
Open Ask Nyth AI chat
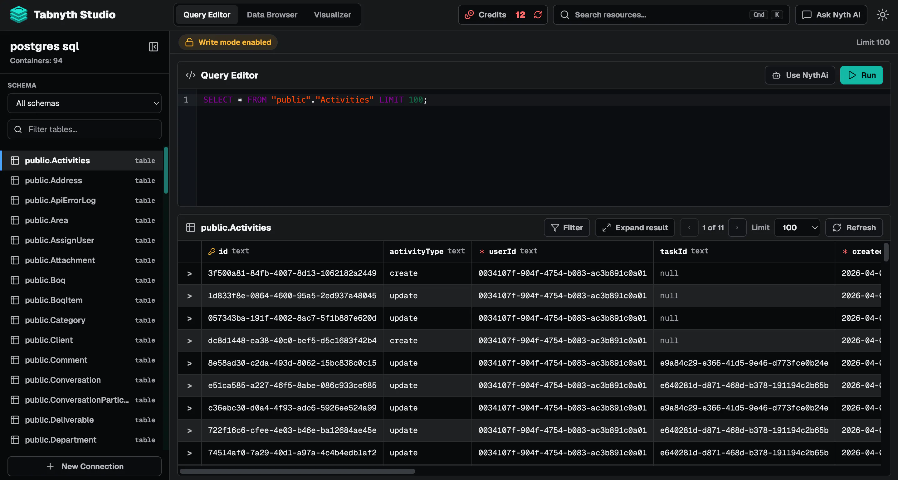point(831,15)
